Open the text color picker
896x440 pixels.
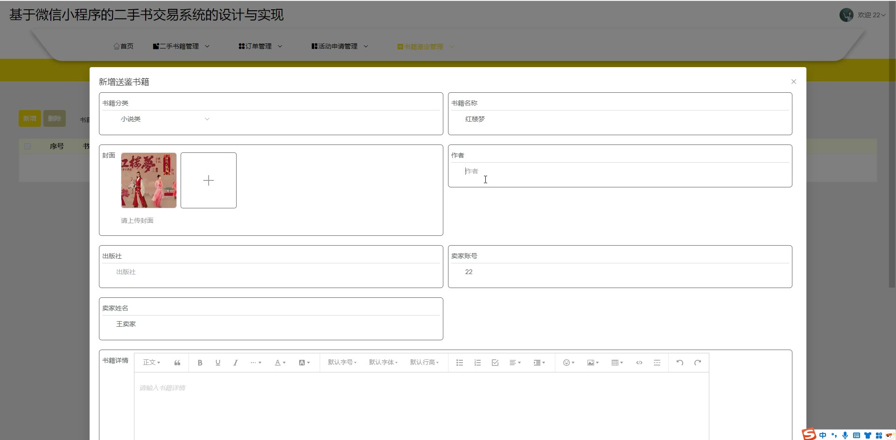(x=280, y=363)
